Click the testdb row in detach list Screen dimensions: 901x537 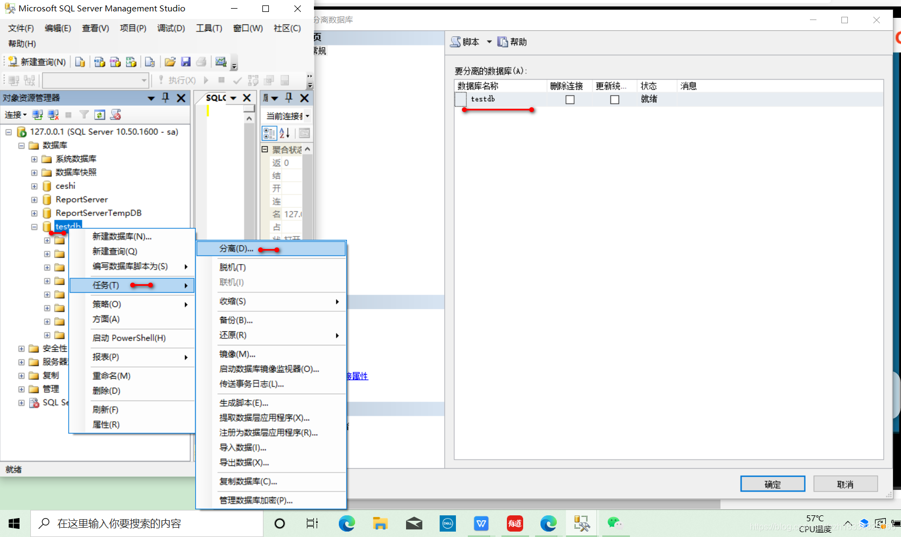668,99
